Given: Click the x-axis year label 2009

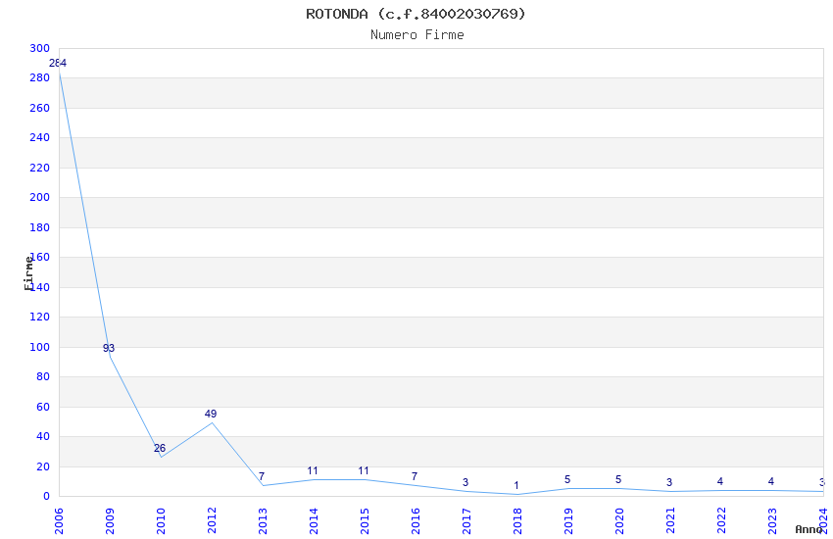Looking at the screenshot, I should click(x=110, y=521).
